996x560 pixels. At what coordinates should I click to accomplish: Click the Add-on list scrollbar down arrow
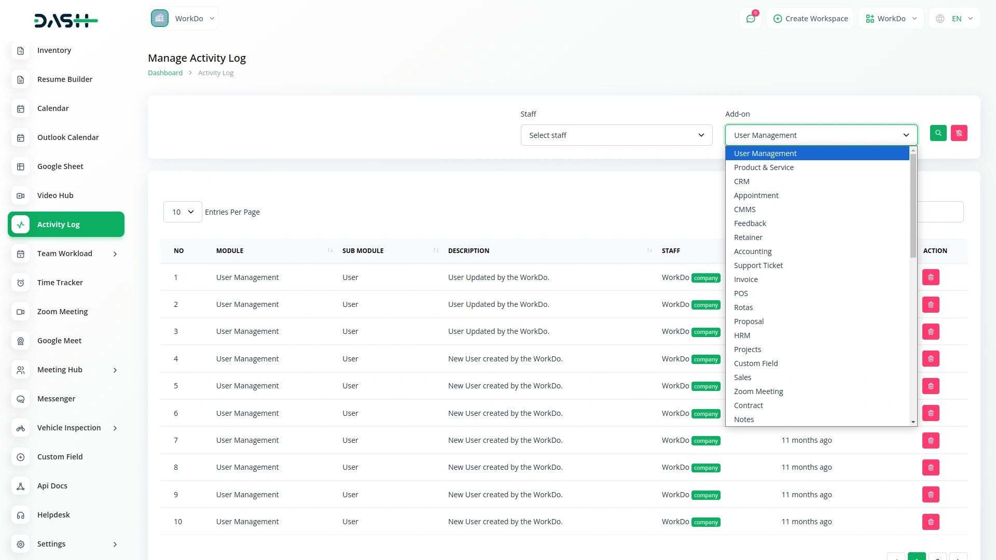[913, 422]
